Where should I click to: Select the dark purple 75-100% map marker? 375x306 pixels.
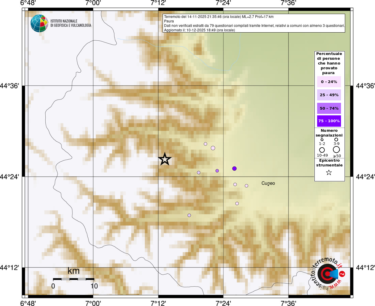(x=234, y=169)
